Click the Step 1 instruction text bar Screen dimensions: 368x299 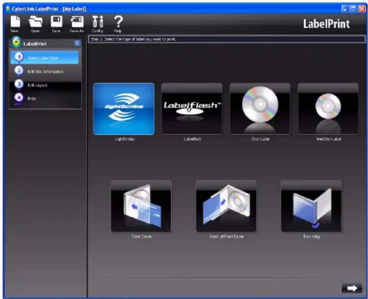(x=227, y=39)
